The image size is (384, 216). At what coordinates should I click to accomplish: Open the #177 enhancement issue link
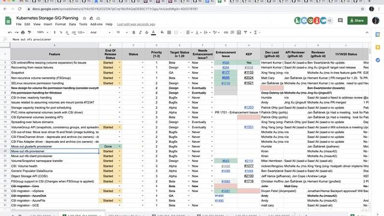(x=226, y=73)
